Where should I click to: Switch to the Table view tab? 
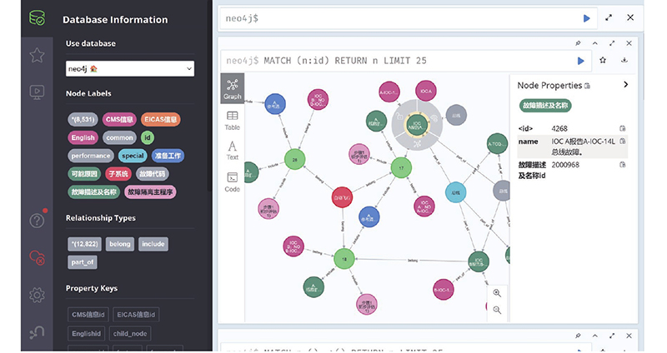pyautogui.click(x=232, y=121)
